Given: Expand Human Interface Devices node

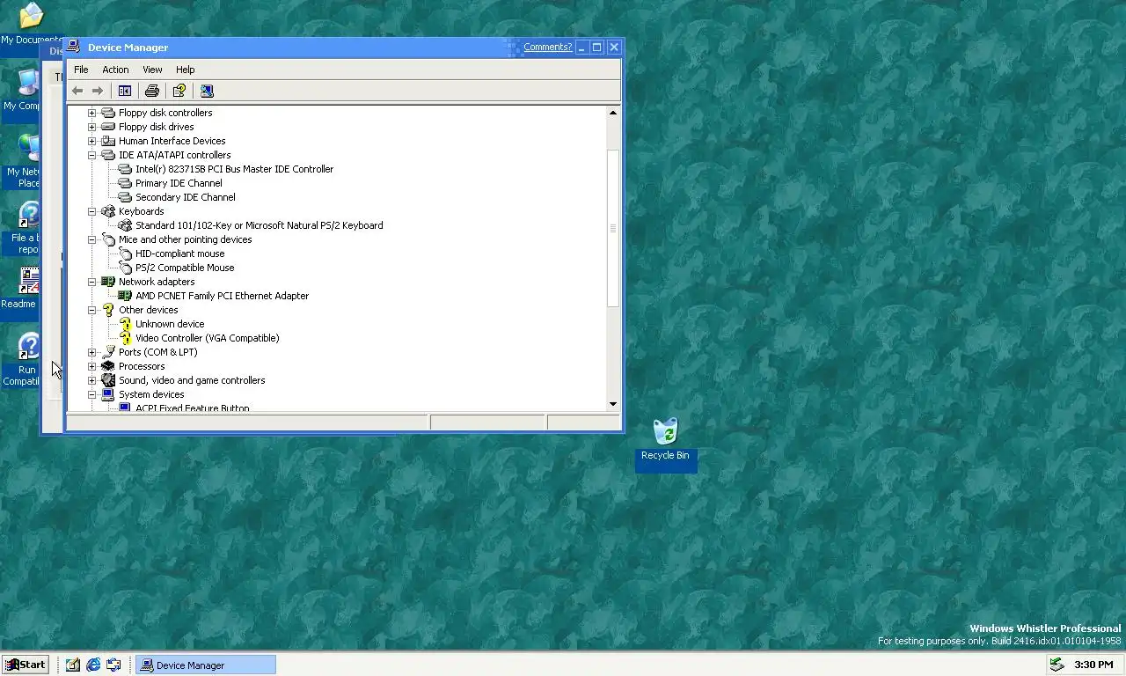Looking at the screenshot, I should pyautogui.click(x=91, y=141).
